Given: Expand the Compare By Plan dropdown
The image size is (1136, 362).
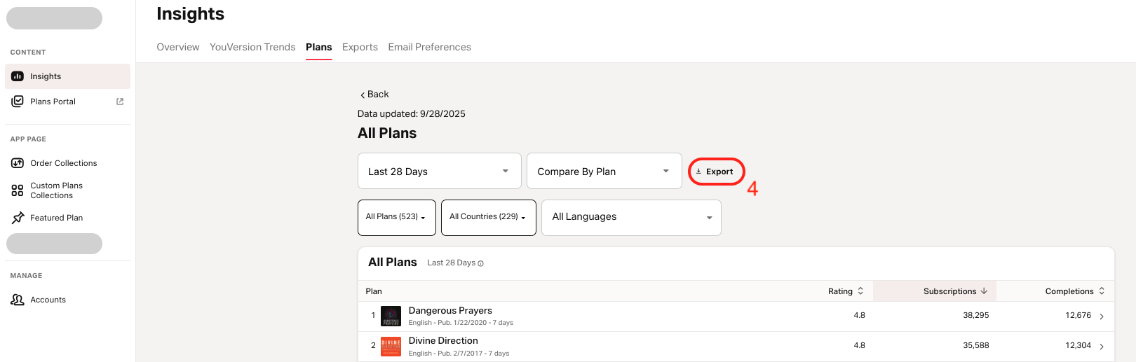Looking at the screenshot, I should pyautogui.click(x=604, y=172).
